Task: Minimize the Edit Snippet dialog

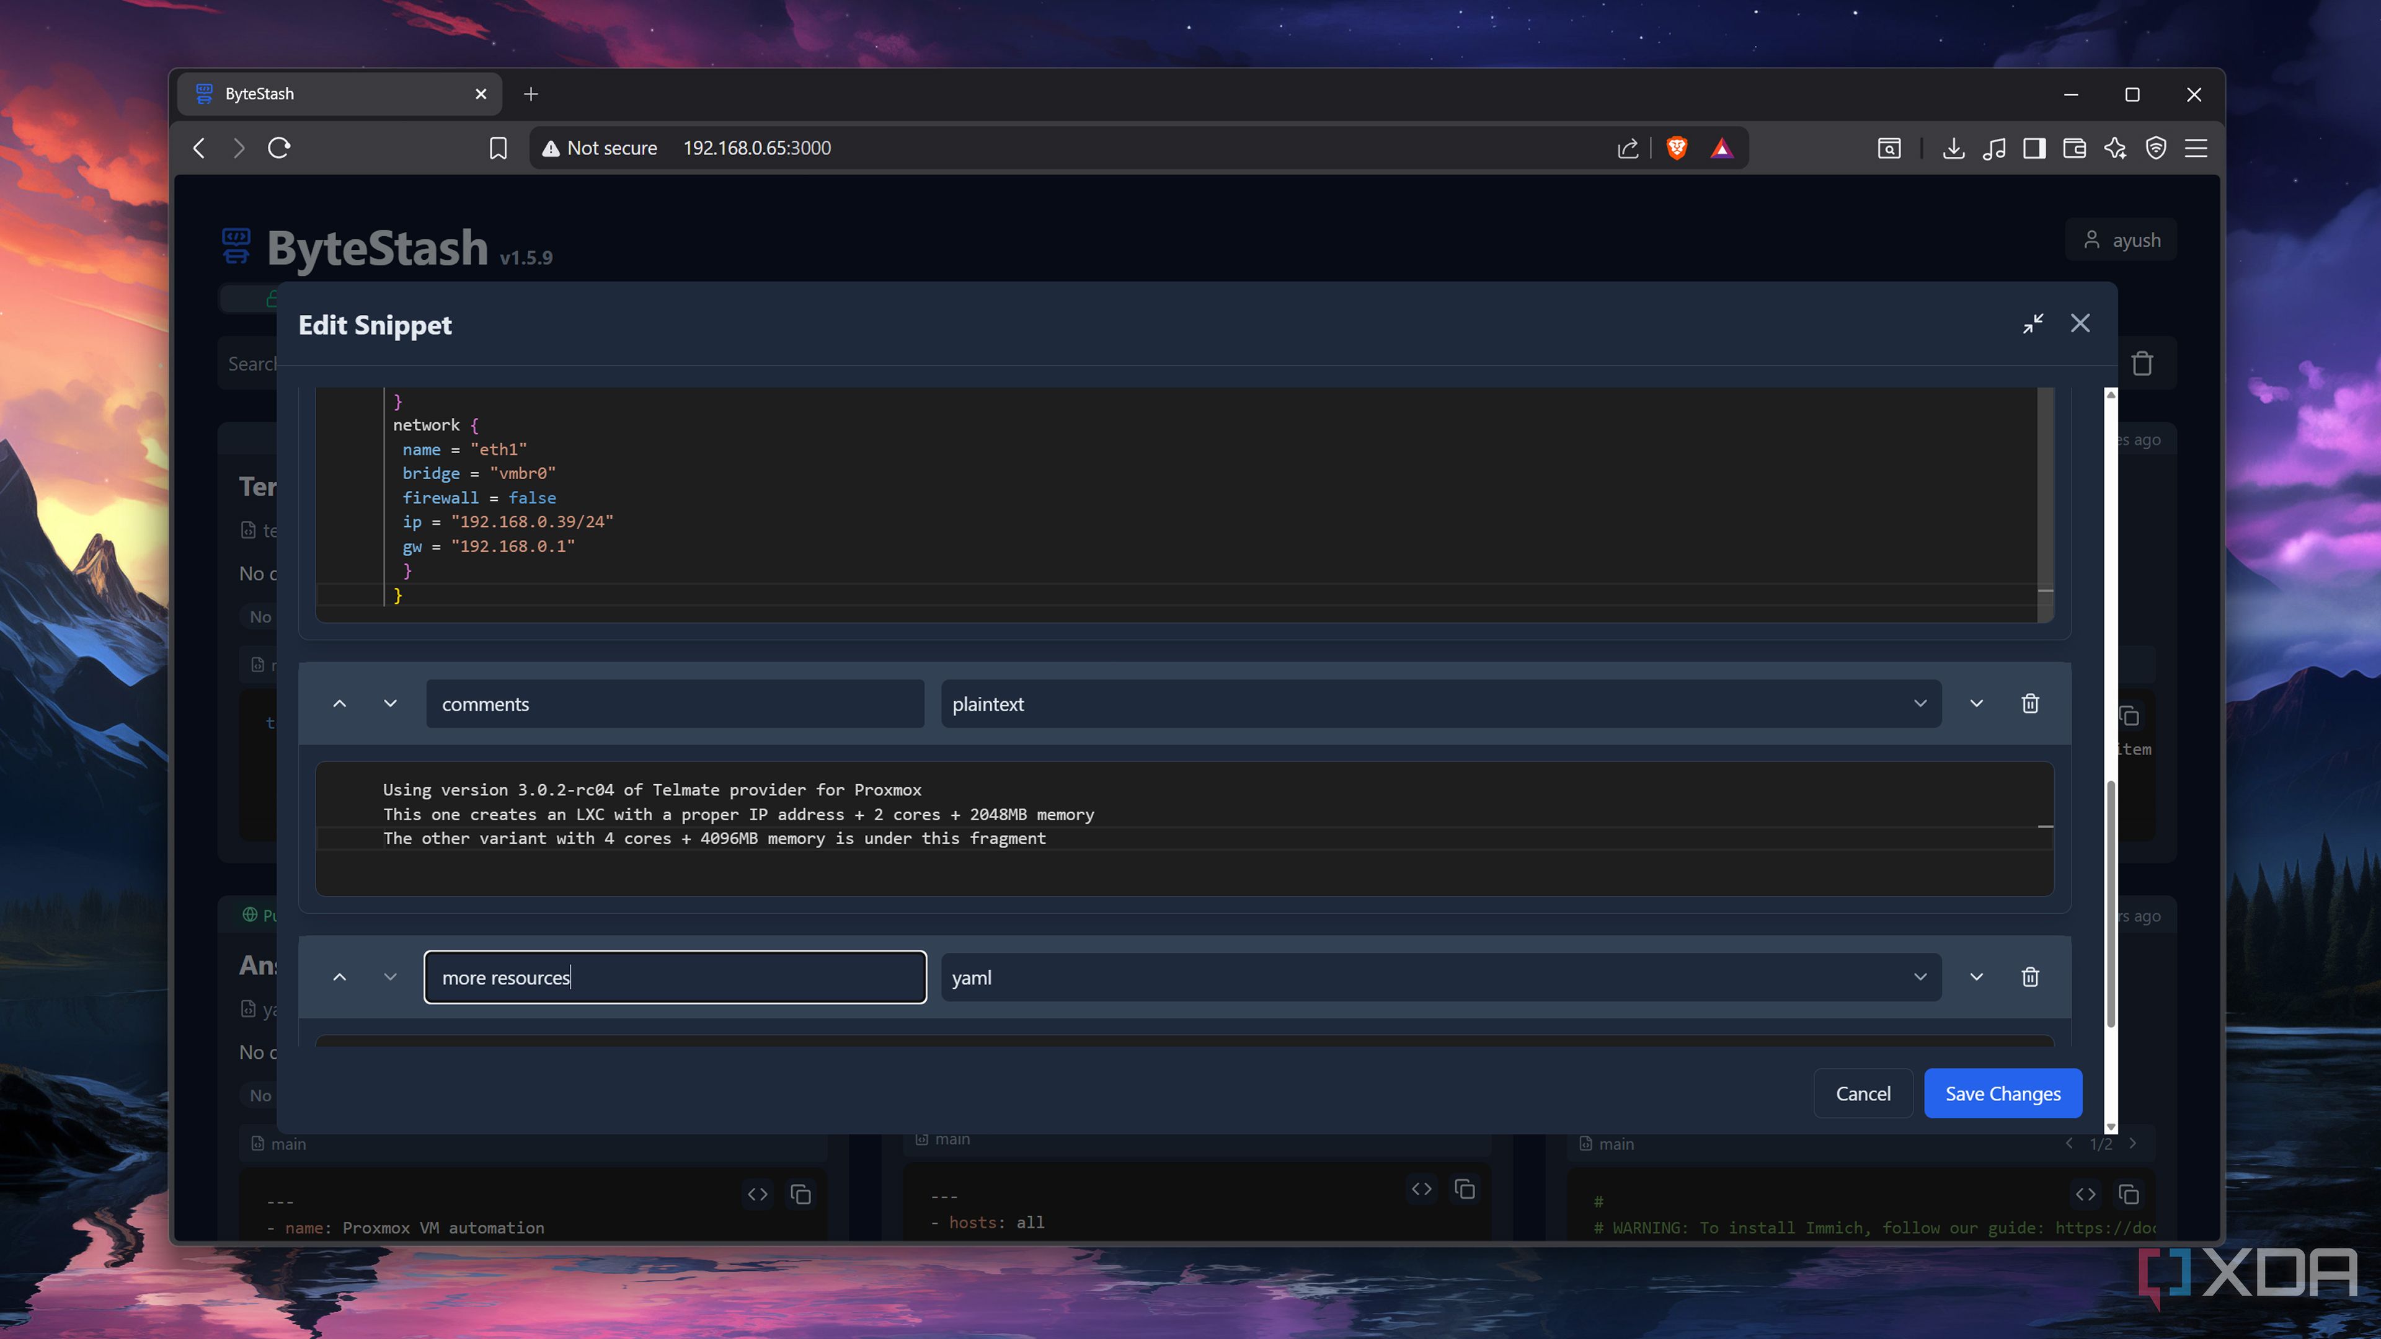Action: click(2033, 324)
